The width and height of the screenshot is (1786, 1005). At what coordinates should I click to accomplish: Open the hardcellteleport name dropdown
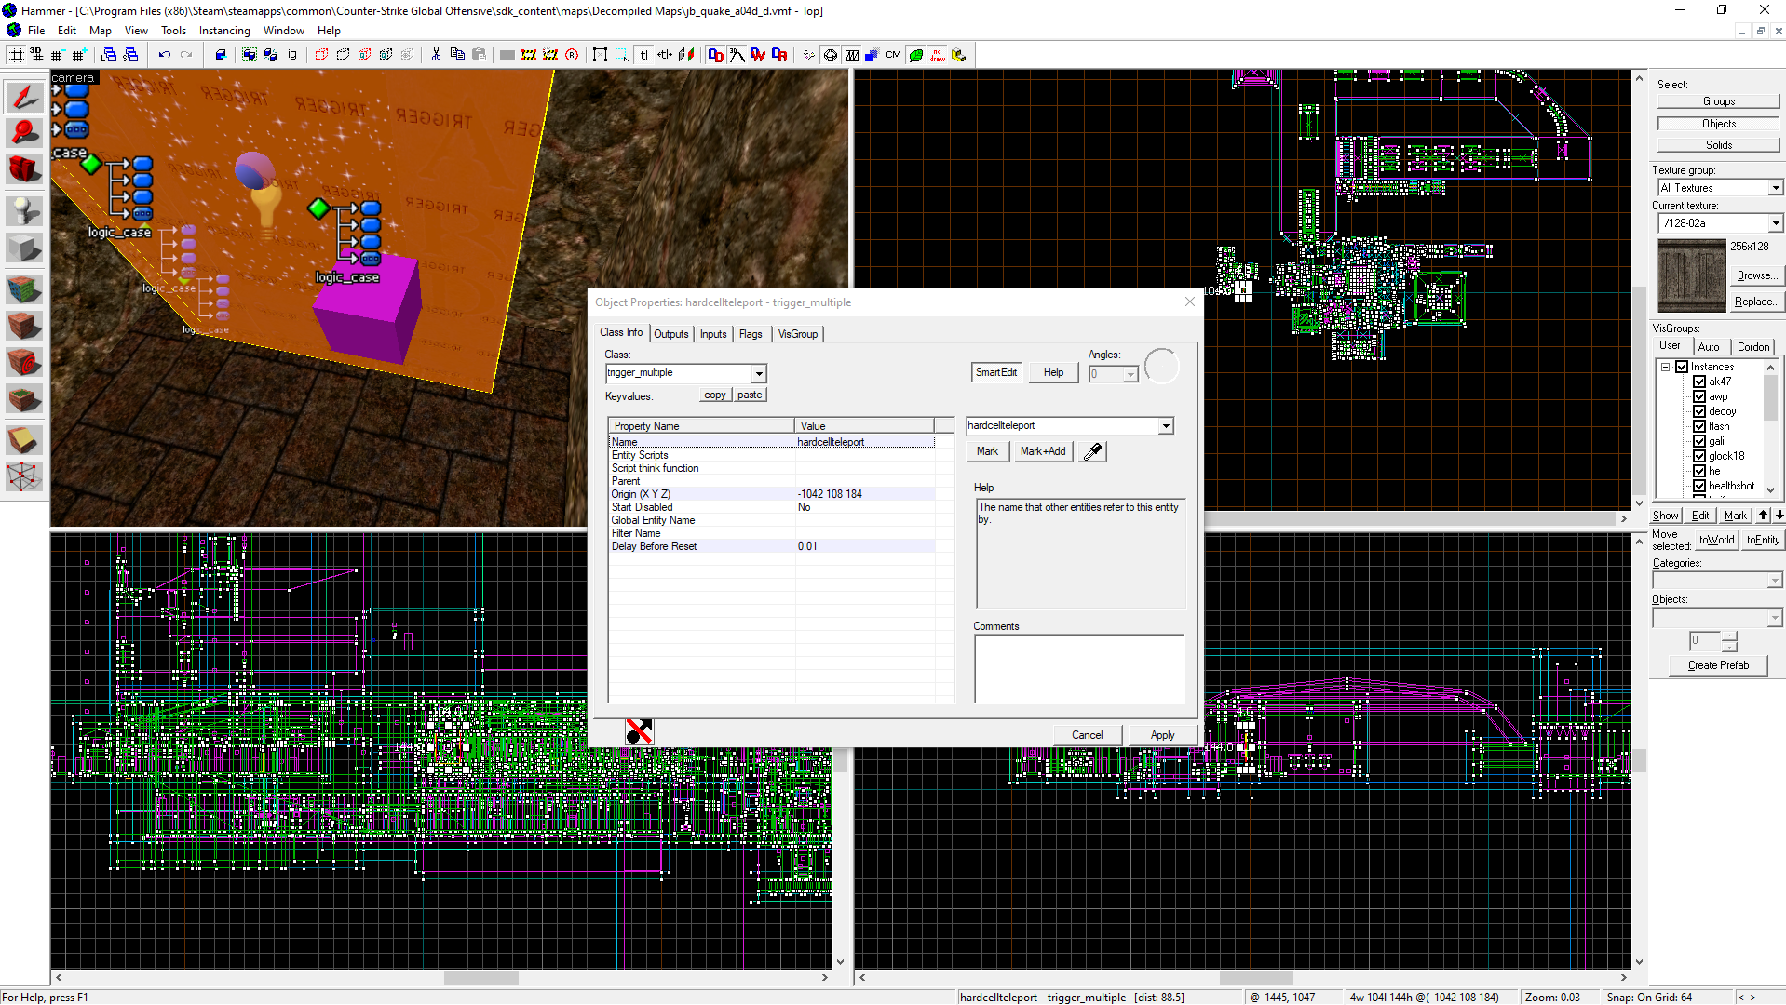(1166, 426)
